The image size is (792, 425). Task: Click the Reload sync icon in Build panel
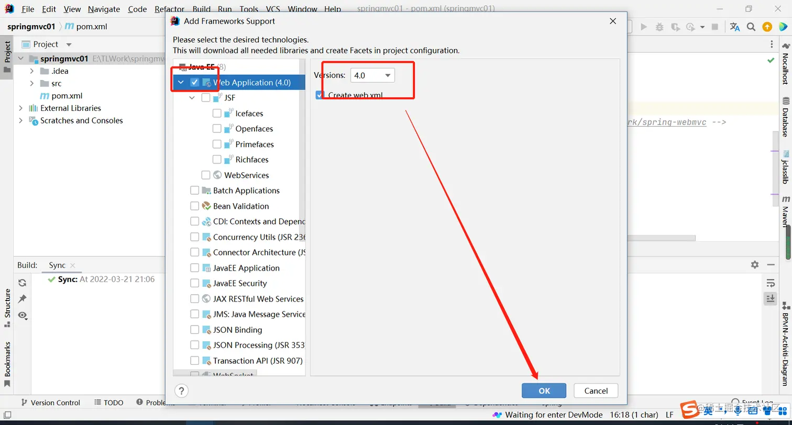tap(22, 283)
